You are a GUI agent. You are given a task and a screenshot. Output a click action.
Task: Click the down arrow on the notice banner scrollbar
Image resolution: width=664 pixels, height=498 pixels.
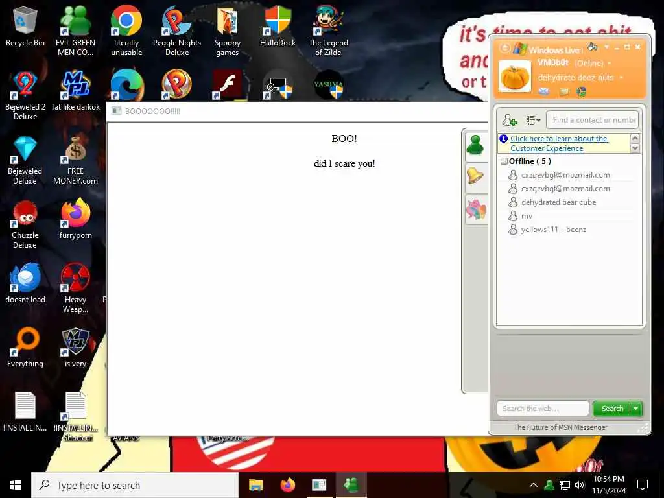[x=635, y=148]
